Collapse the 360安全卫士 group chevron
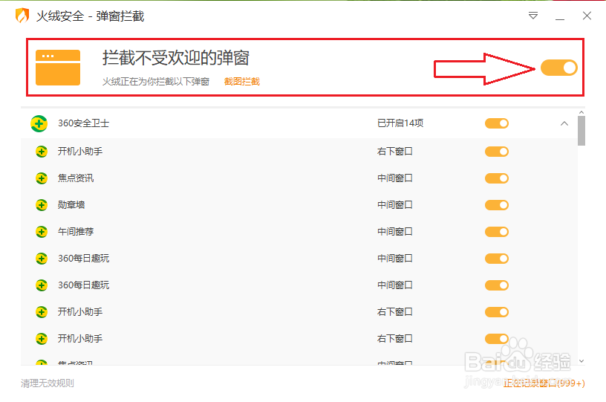Screen dimensions: 606x402 coord(564,123)
